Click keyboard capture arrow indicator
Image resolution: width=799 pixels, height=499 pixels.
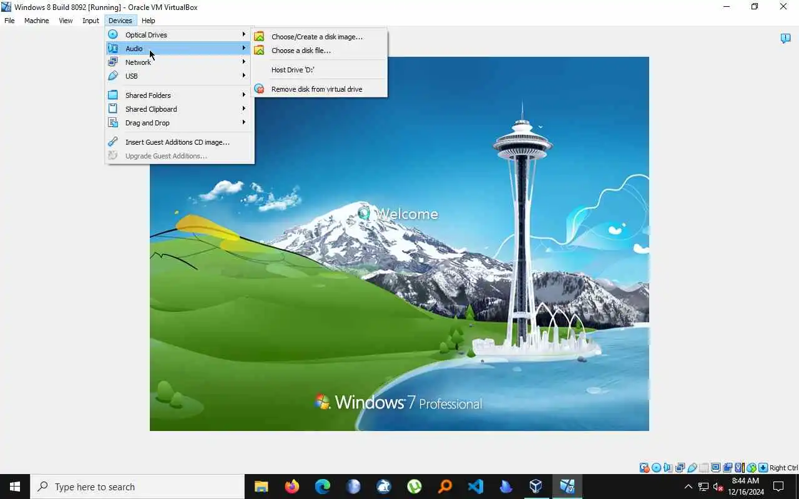tap(763, 468)
